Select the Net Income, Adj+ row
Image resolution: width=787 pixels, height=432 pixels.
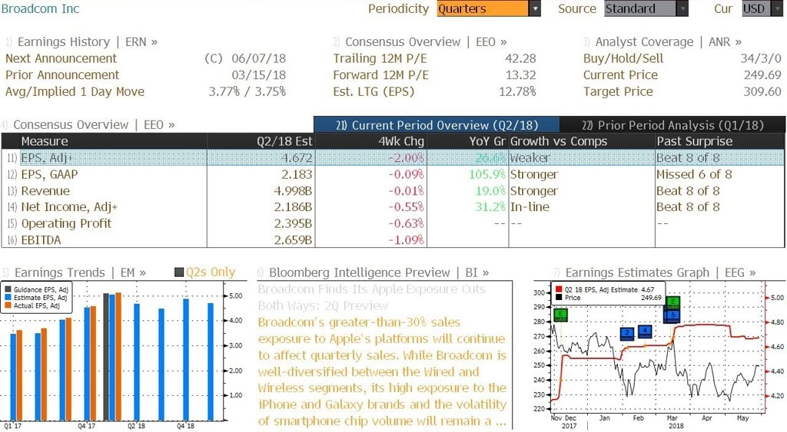[x=393, y=207]
